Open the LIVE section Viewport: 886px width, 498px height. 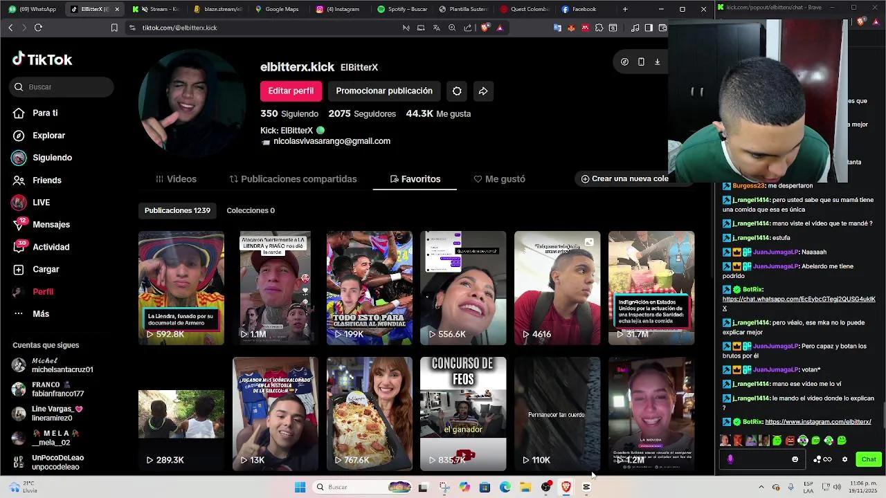coord(32,202)
